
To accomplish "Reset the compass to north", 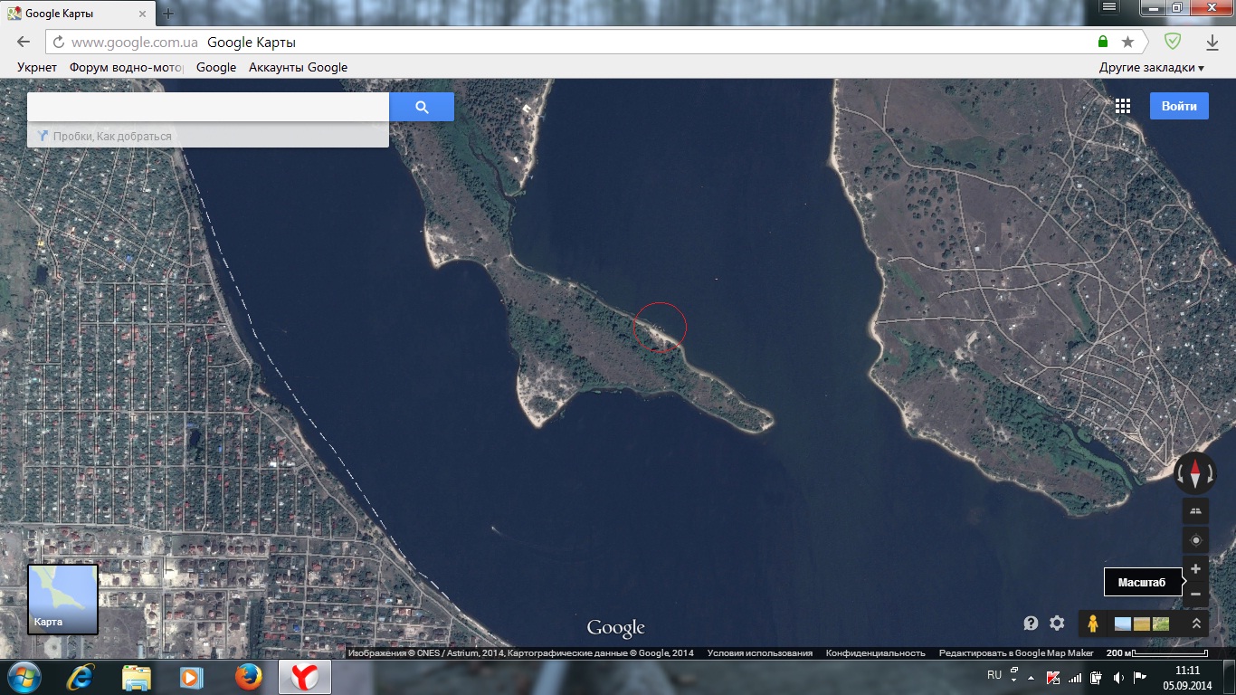I will coord(1195,473).
